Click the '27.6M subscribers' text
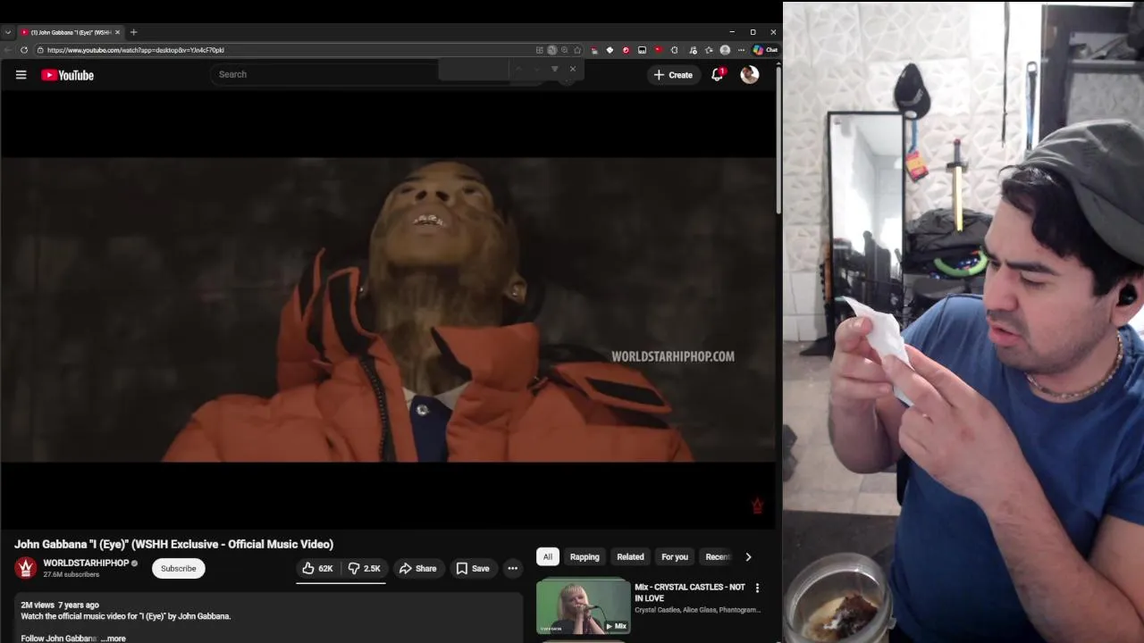 click(71, 574)
